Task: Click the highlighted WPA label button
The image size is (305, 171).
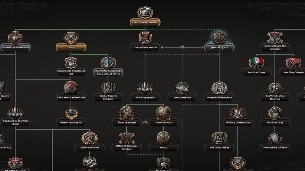Action: [x=71, y=47]
